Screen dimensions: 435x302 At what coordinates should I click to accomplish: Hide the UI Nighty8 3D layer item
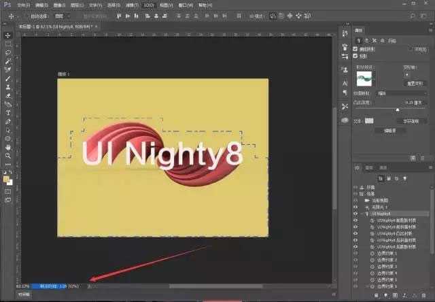355,214
